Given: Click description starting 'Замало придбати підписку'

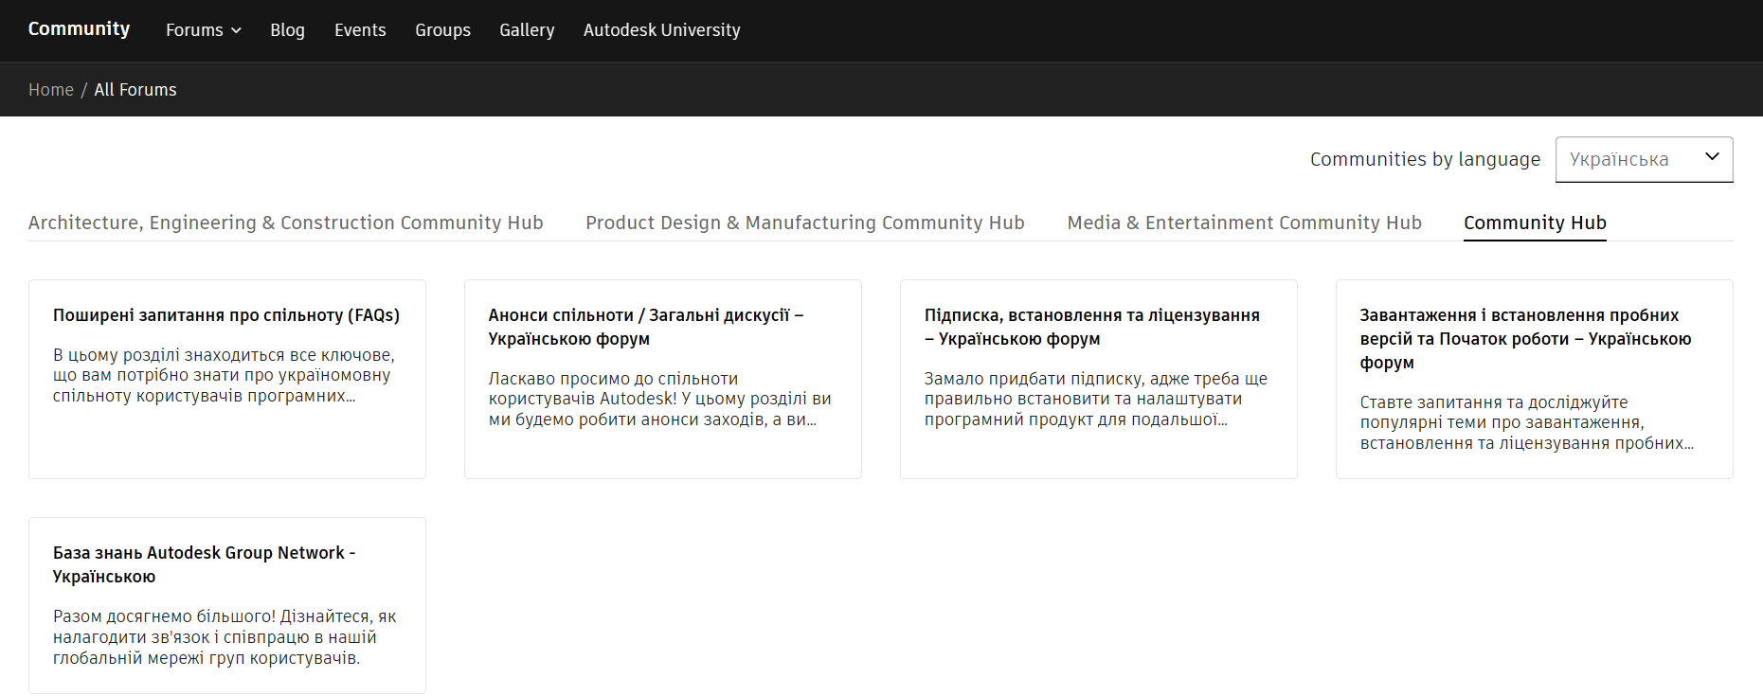Looking at the screenshot, I should coord(1096,399).
